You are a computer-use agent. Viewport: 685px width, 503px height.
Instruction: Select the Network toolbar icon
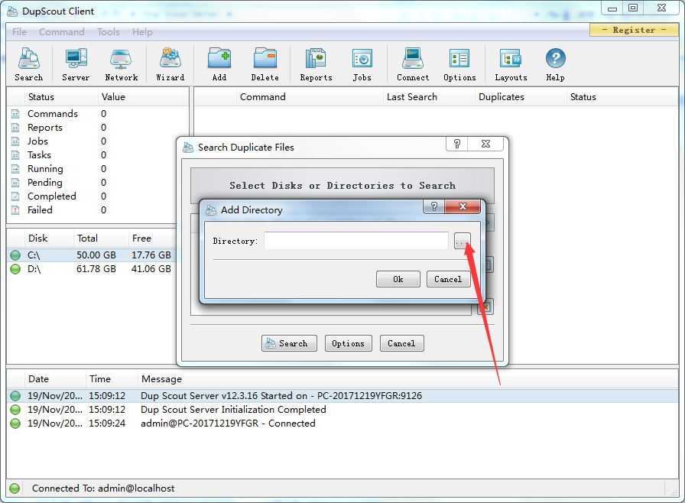pos(122,64)
